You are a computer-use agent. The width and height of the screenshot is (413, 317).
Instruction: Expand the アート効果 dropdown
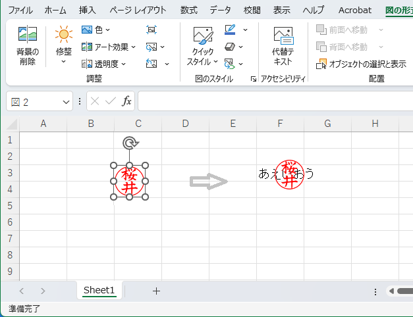(x=108, y=47)
